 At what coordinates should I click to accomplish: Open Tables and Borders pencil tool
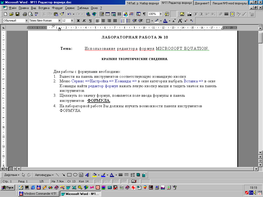102,14
